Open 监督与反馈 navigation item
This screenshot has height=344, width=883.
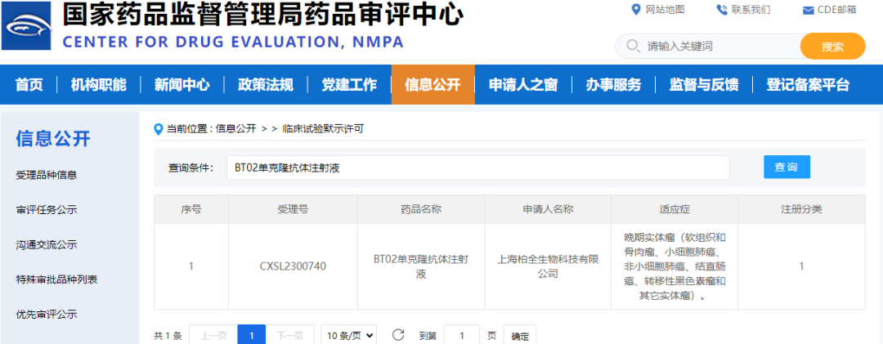point(704,85)
